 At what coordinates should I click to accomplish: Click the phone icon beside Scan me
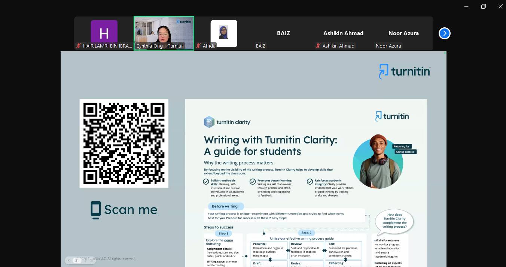point(96,210)
